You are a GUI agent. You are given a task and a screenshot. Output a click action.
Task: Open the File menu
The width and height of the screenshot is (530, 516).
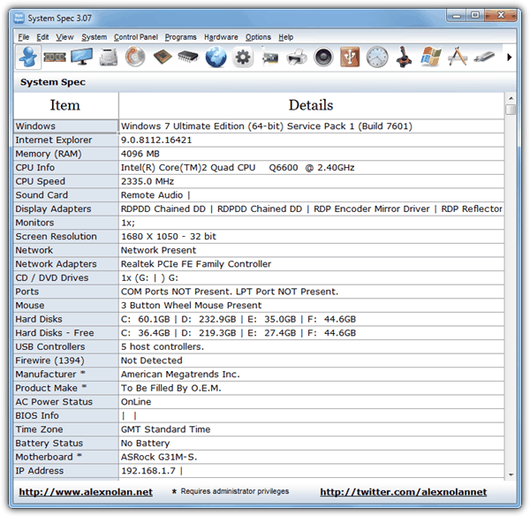click(x=24, y=37)
